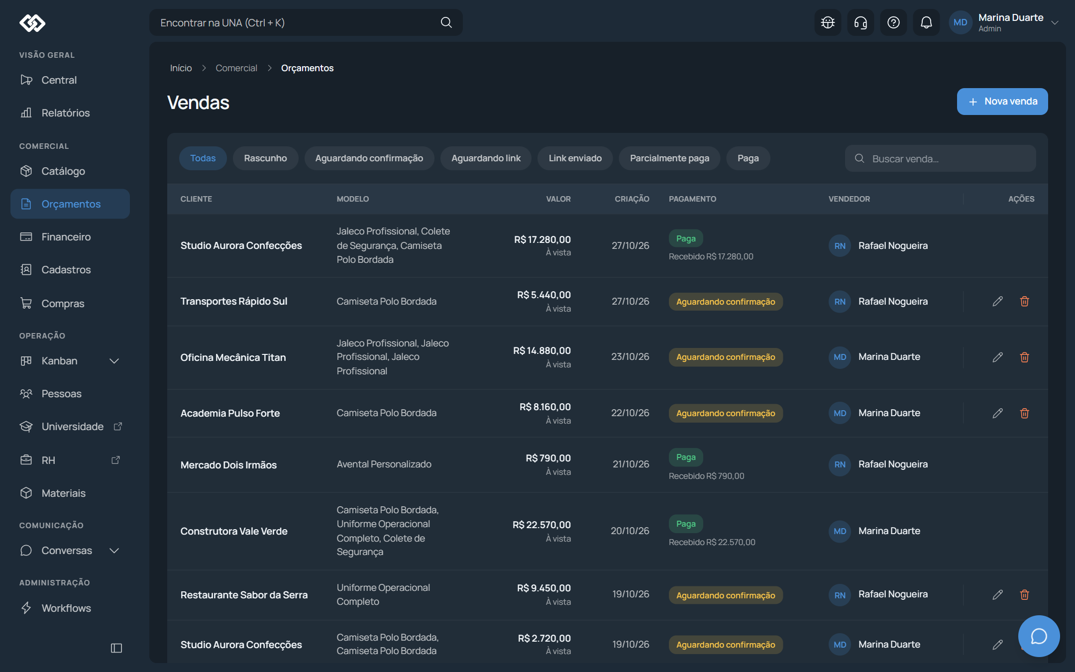Open Catálogo in the sidebar

click(70, 171)
